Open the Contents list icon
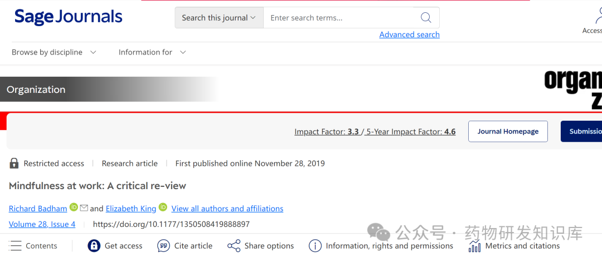 coord(16,246)
